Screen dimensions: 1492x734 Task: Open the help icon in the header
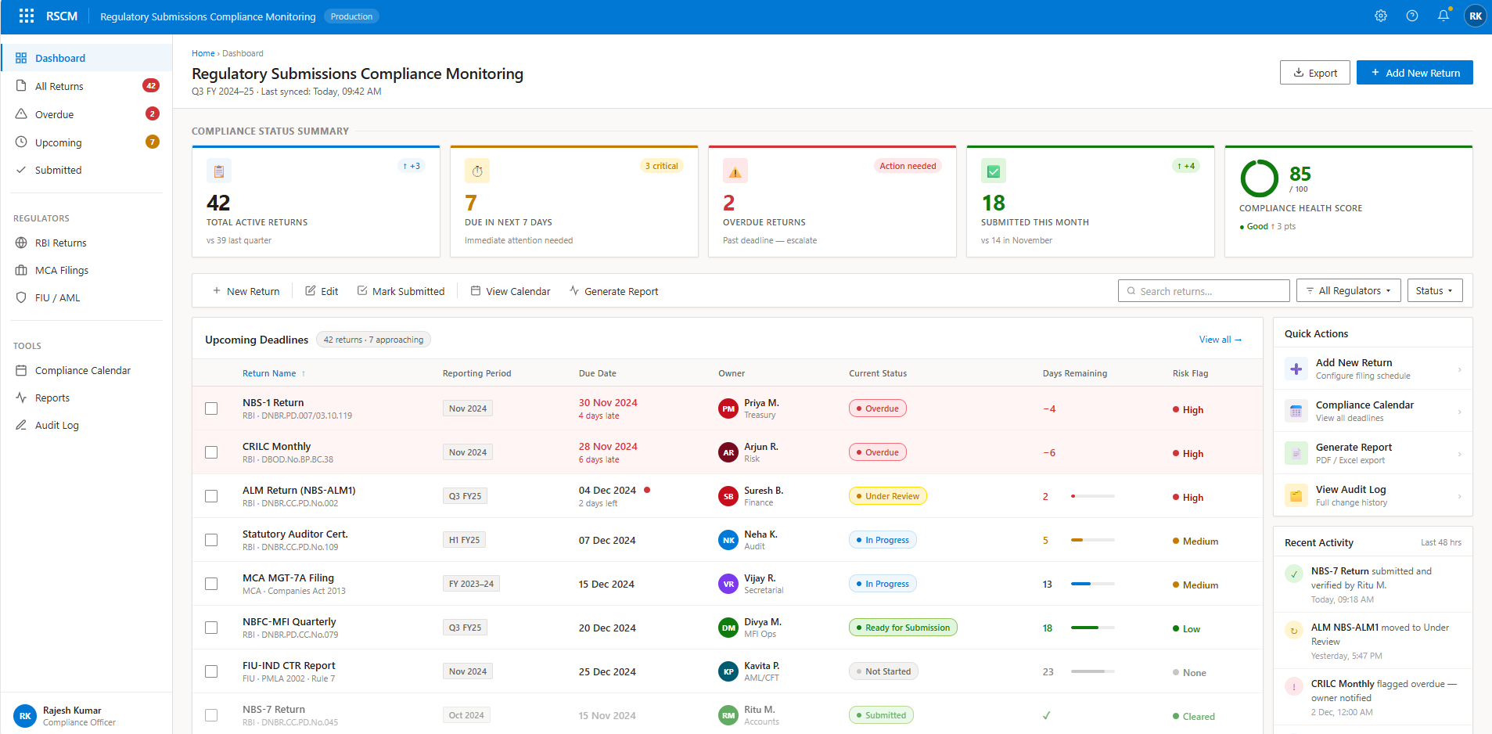[1412, 16]
